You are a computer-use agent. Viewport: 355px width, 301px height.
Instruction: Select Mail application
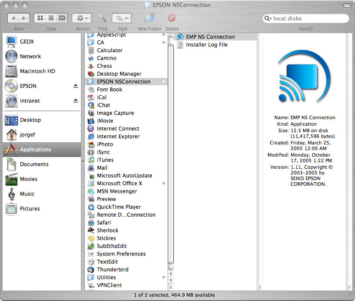[126, 168]
